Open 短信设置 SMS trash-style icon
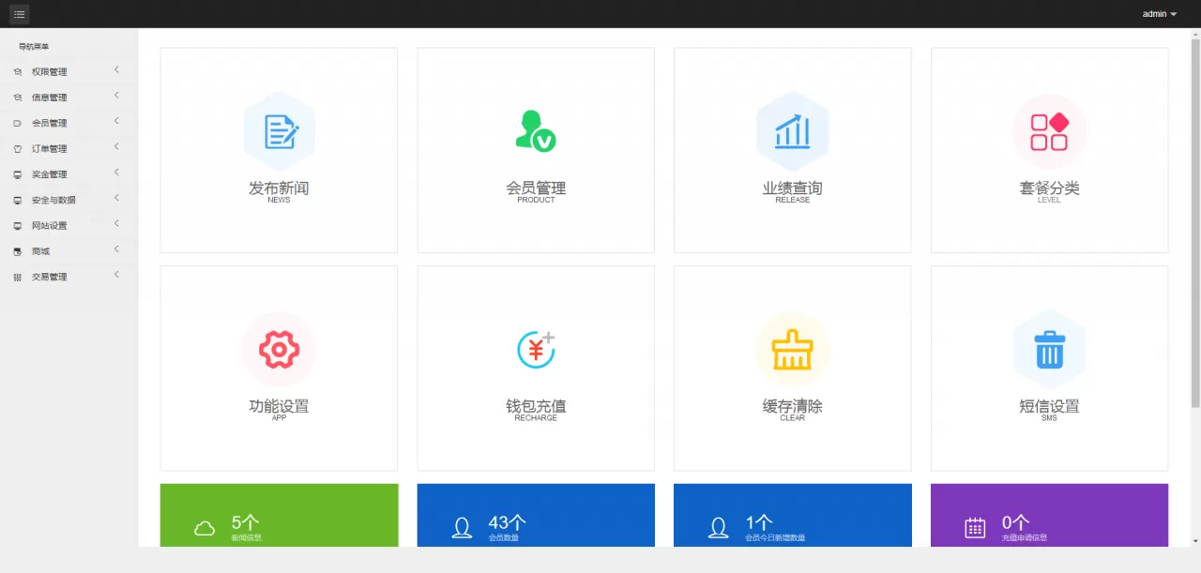 click(1049, 349)
